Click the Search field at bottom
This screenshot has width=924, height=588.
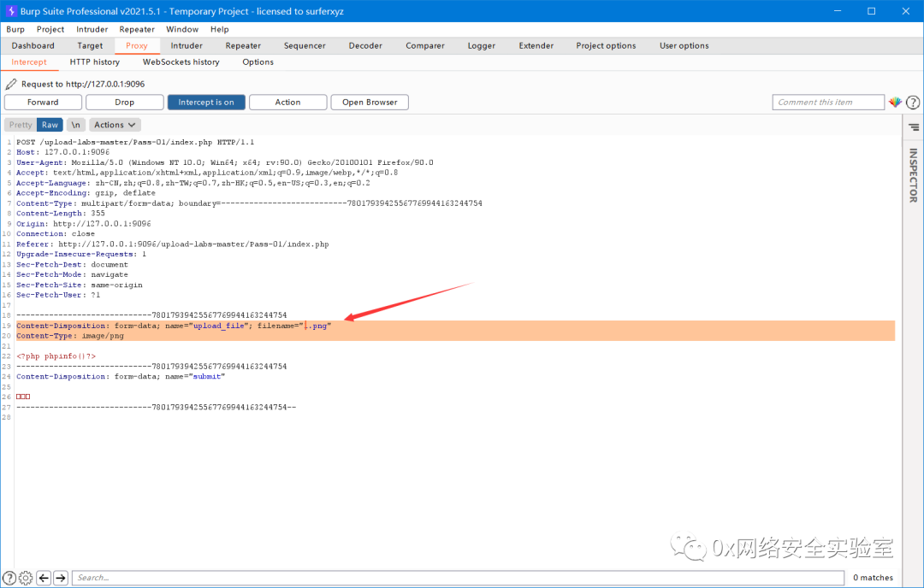click(459, 578)
